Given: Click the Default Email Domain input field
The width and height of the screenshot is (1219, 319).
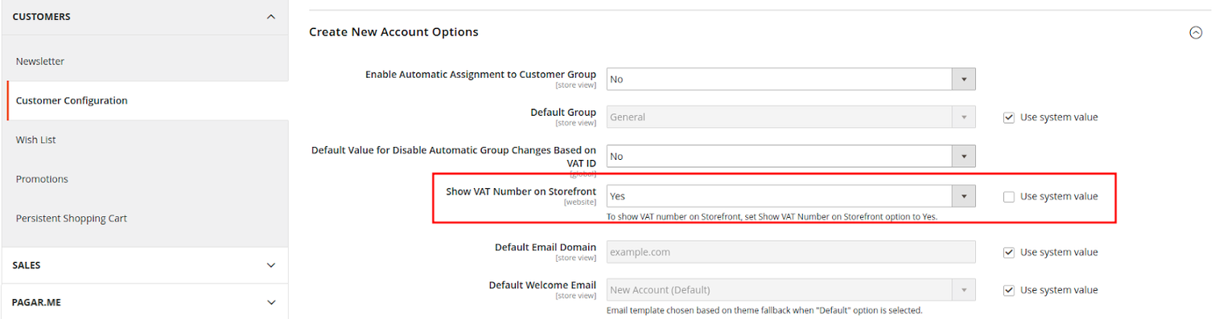Looking at the screenshot, I should coord(791,252).
